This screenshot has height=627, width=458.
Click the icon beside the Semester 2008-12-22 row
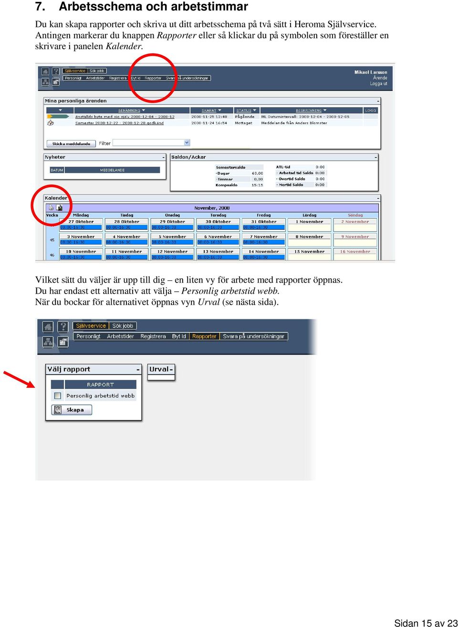51,123
